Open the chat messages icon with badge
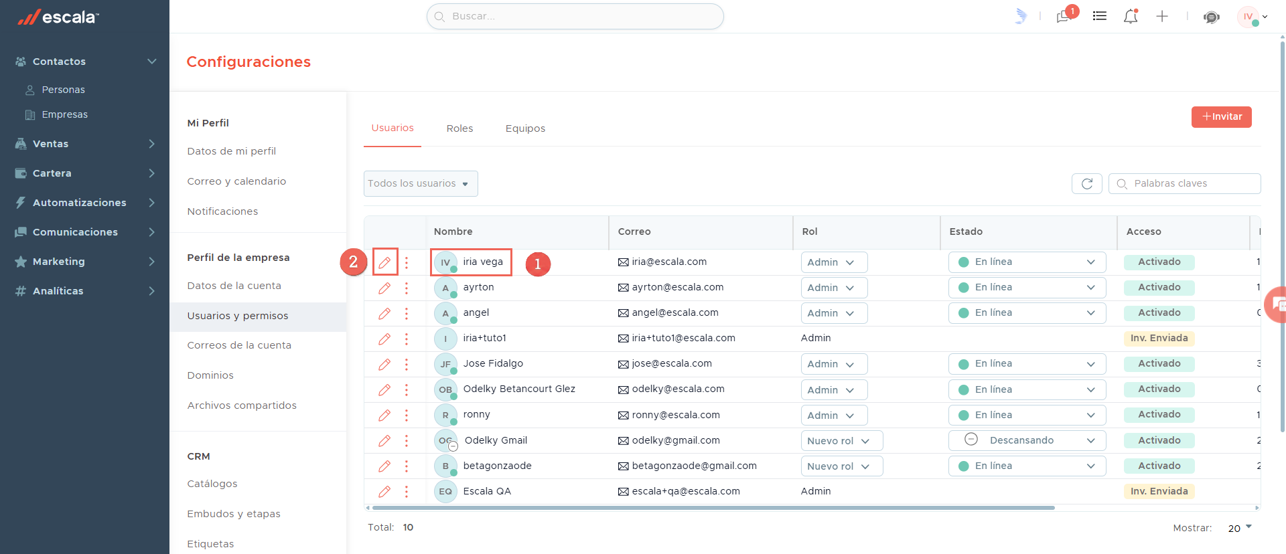The height and width of the screenshot is (554, 1286). 1066,15
